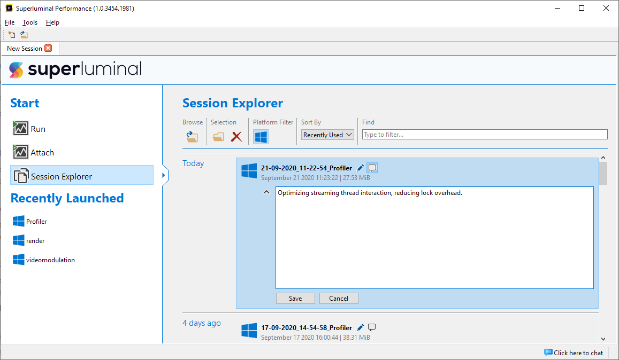
Task: Delete the selected session with red X
Action: 236,136
